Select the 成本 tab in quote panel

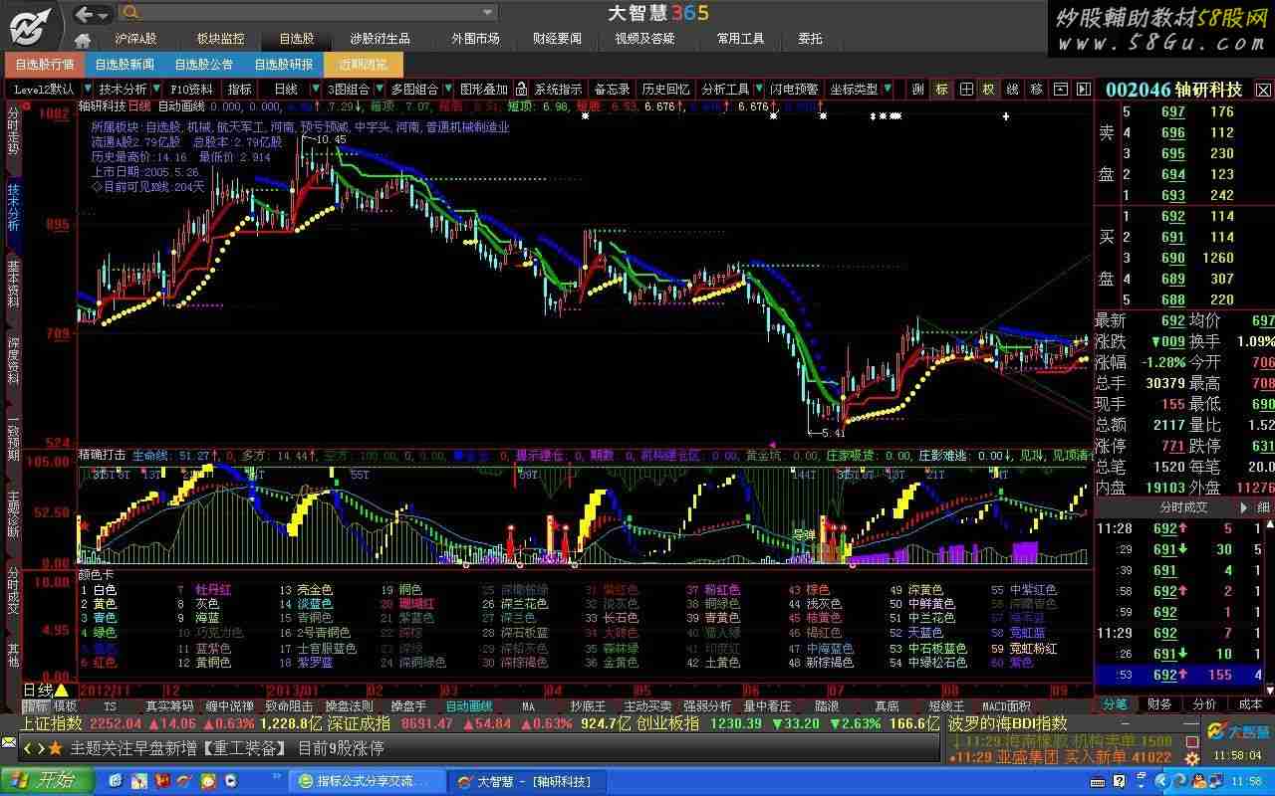[1250, 703]
